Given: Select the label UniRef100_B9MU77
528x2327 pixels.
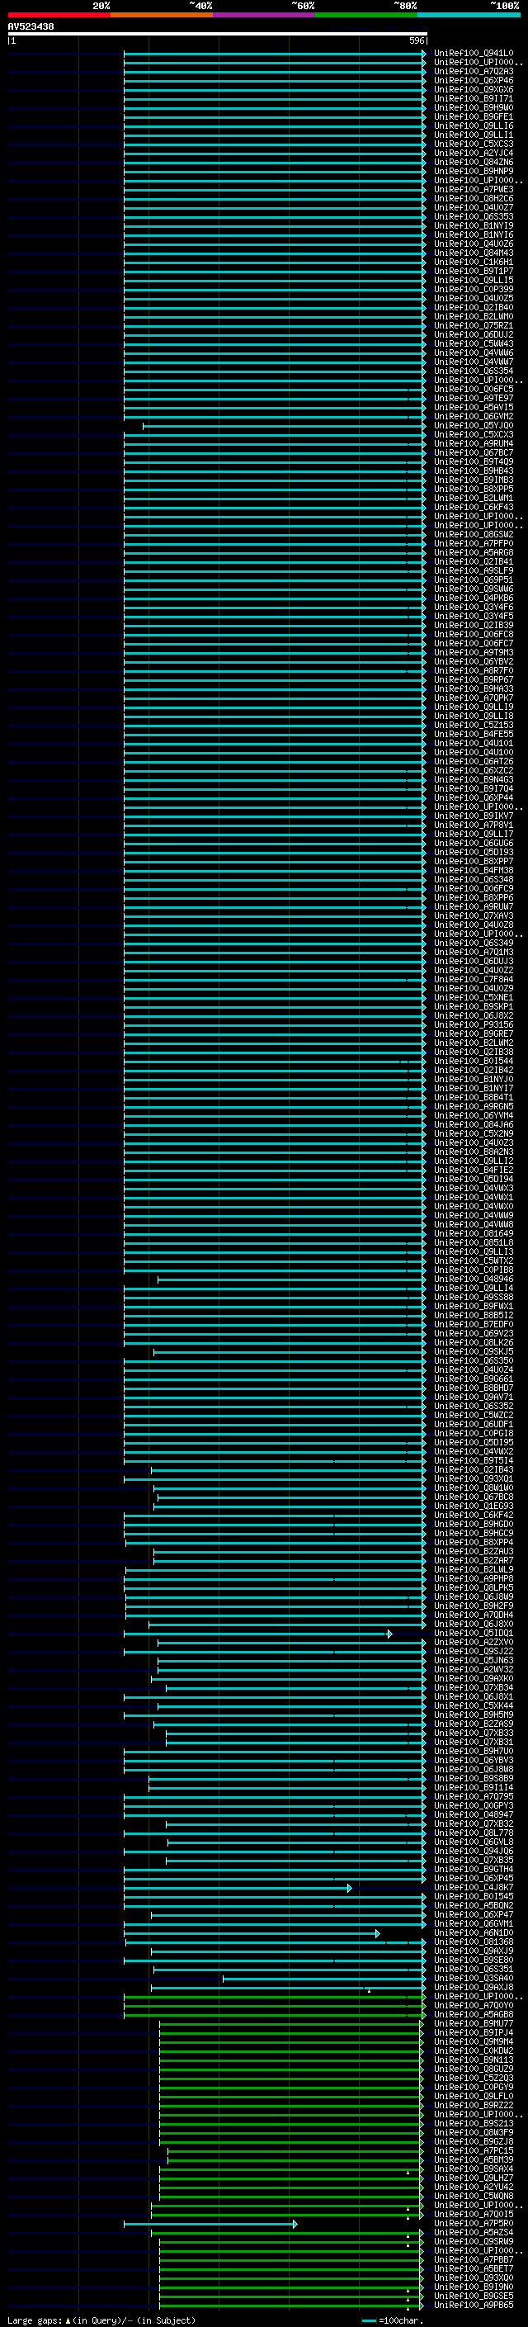Looking at the screenshot, I should coord(474,2023).
